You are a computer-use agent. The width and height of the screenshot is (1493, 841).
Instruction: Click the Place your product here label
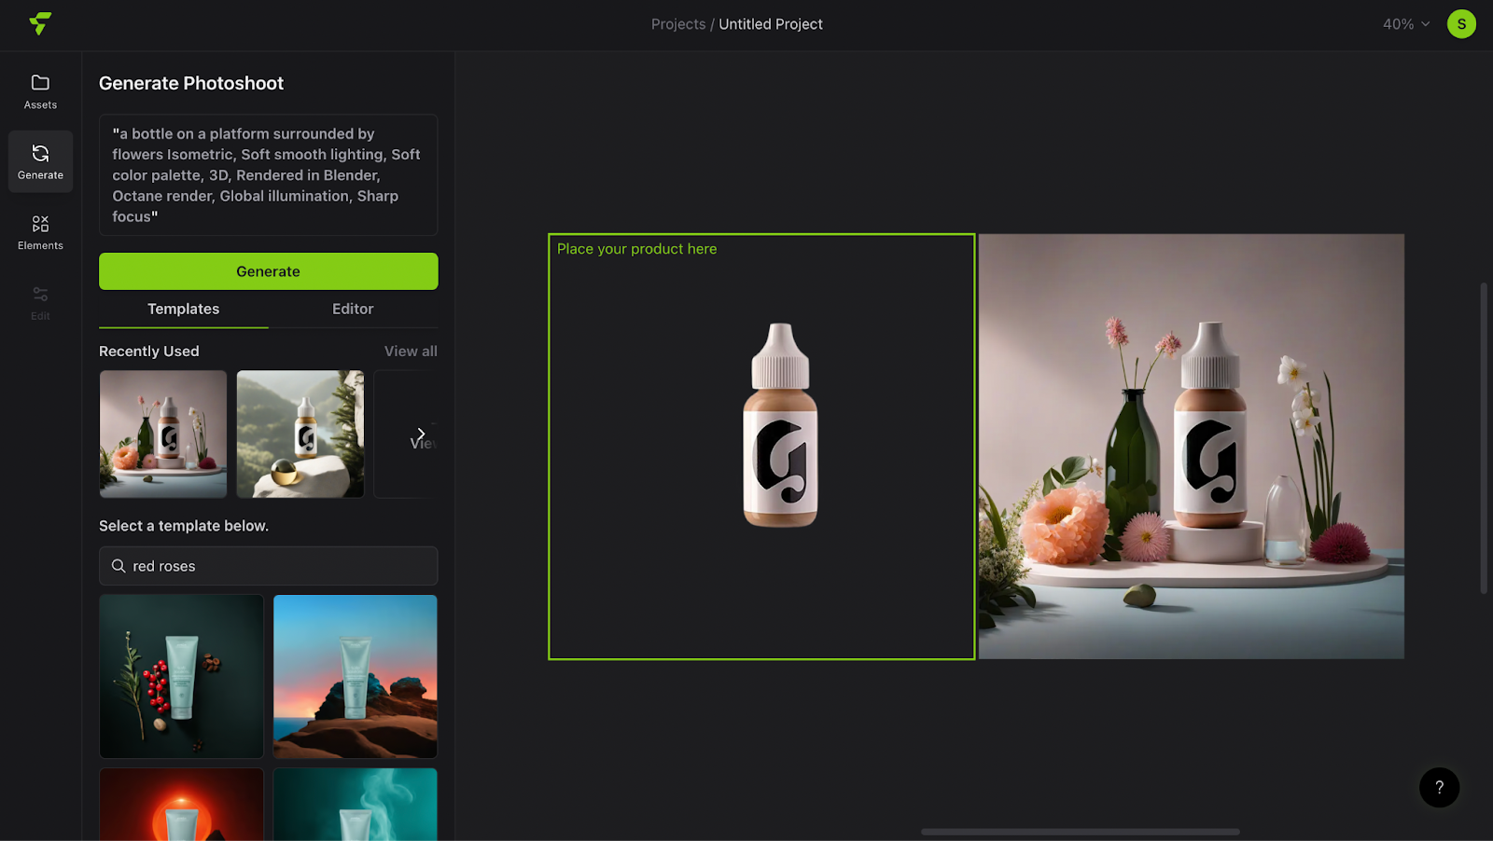tap(637, 249)
